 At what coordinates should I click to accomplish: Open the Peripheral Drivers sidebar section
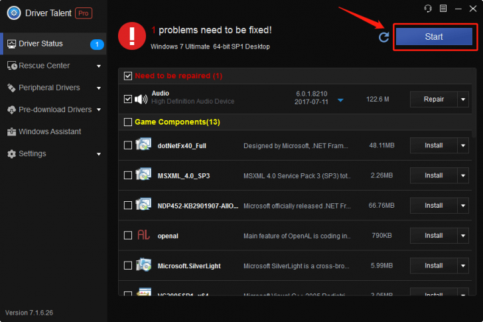tap(54, 88)
